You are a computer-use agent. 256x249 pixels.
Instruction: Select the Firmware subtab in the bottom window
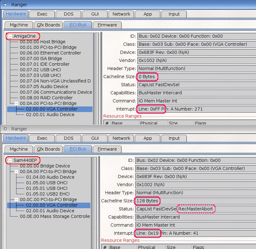click(x=107, y=149)
